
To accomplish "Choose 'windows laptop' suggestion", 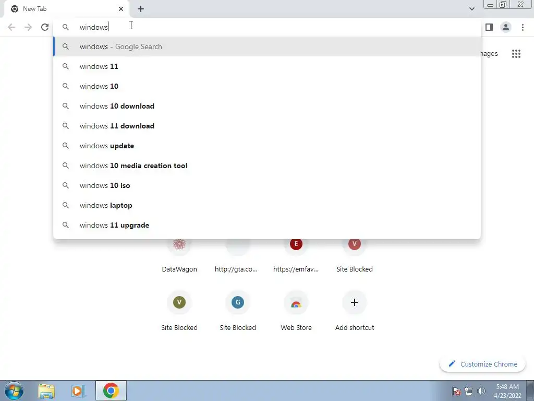I will [267, 205].
